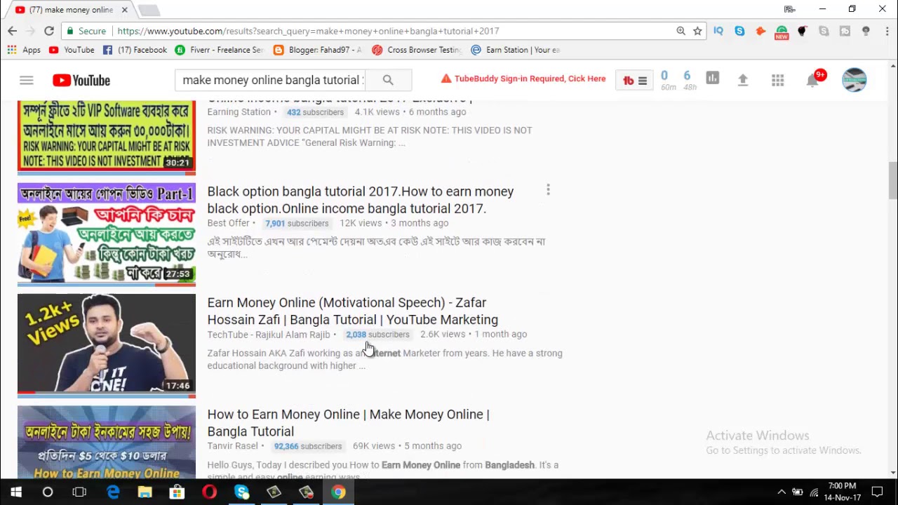The image size is (898, 505).
Task: Select the make money online tab
Action: 70,10
